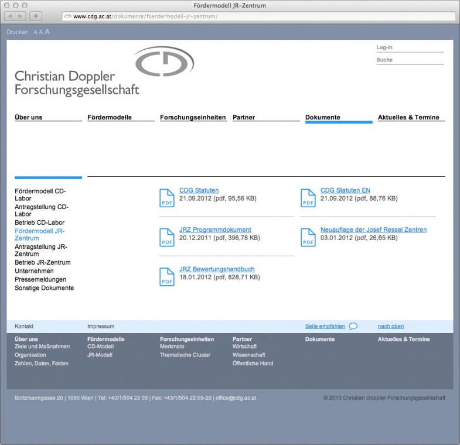The width and height of the screenshot is (460, 445).
Task: Select the largest font size A
Action: click(47, 32)
